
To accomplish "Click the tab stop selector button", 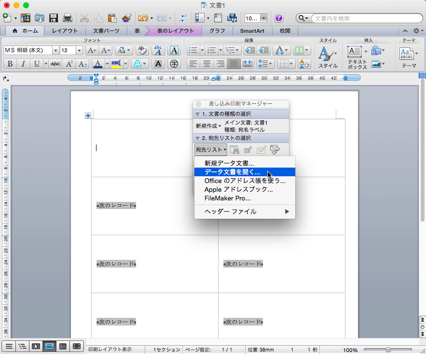I will tap(6, 79).
